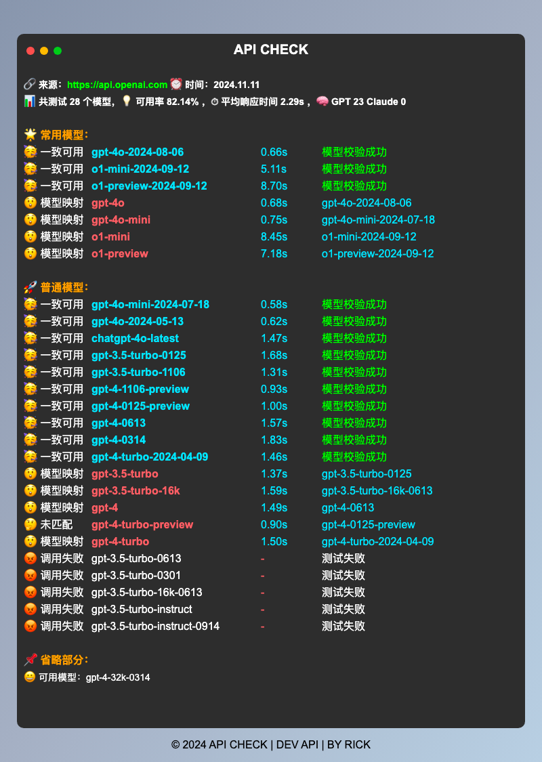Click model name gpt-4o-mini-2024-07-18 in 一致可用 row
The height and width of the screenshot is (762, 542).
(150, 304)
